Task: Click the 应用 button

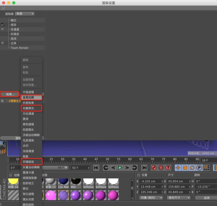Action: pyautogui.click(x=206, y=198)
